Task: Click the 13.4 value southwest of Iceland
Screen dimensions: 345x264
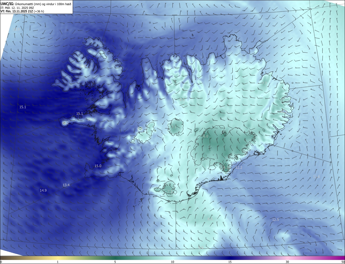Action: (x=66, y=185)
